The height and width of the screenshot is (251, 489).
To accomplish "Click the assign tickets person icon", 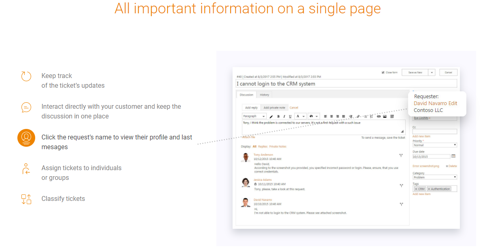I will pos(26,169).
